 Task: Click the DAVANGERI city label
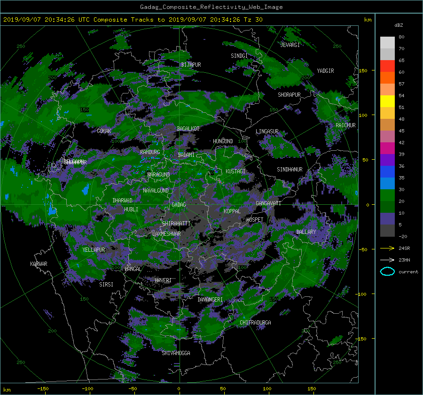[210, 300]
